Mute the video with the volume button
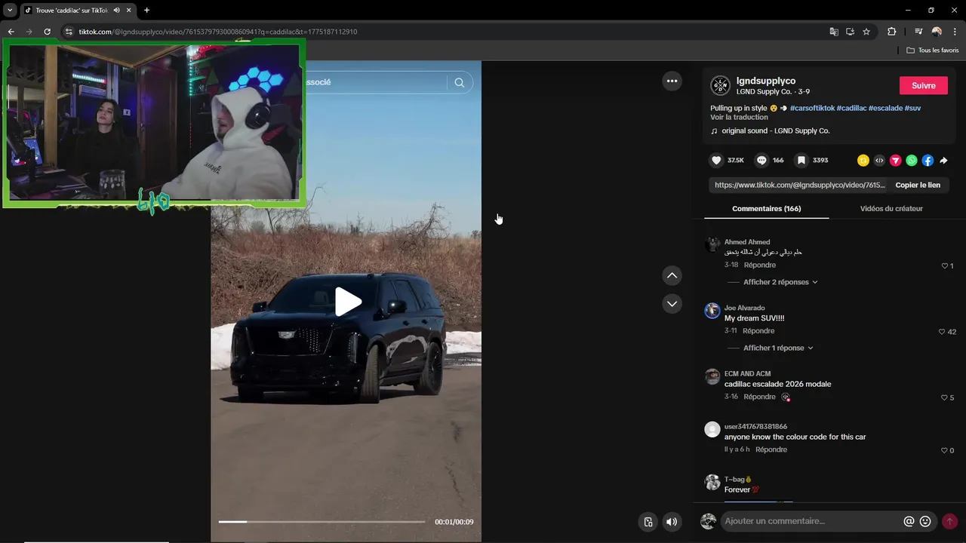The width and height of the screenshot is (966, 543). pos(672,522)
